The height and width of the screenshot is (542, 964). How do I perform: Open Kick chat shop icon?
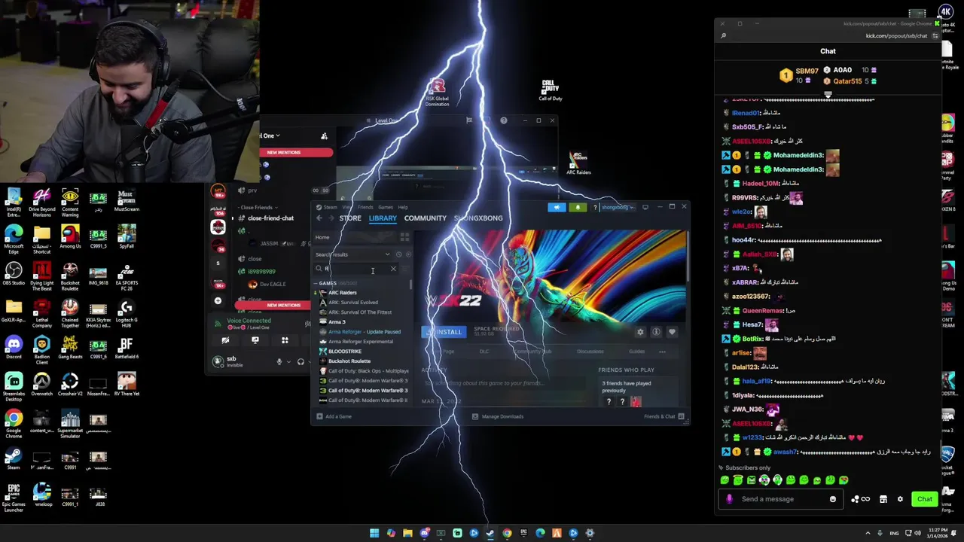click(883, 499)
